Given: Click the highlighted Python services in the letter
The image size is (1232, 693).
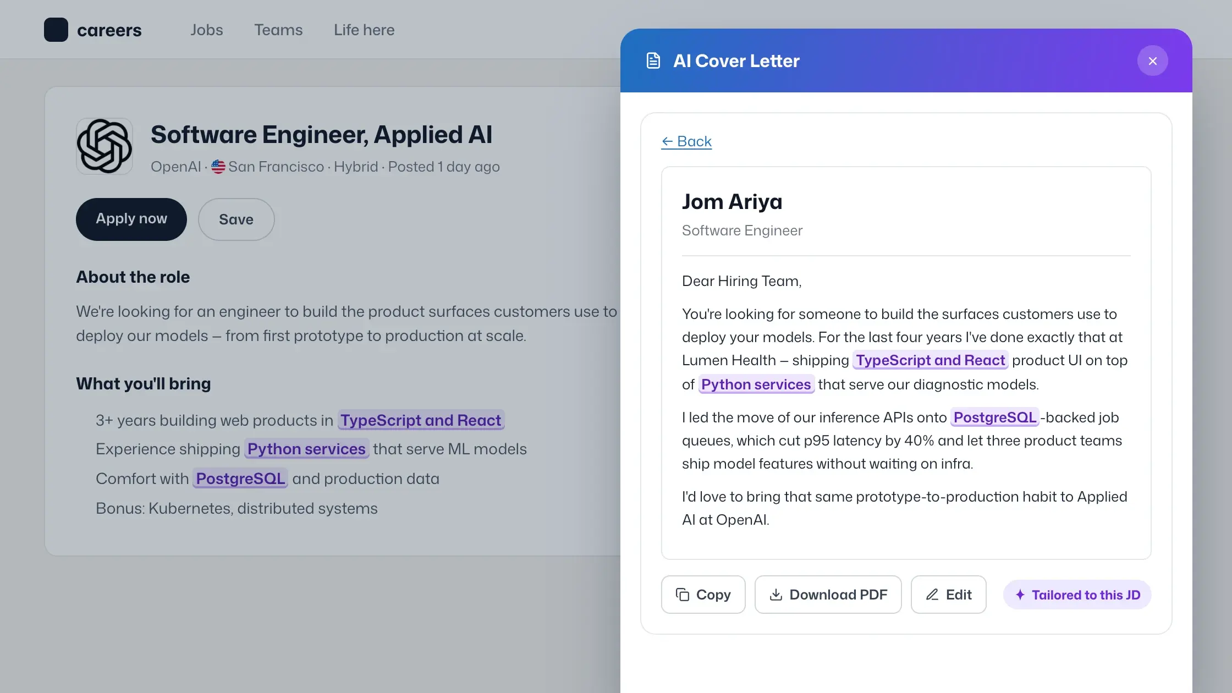Looking at the screenshot, I should 756,384.
